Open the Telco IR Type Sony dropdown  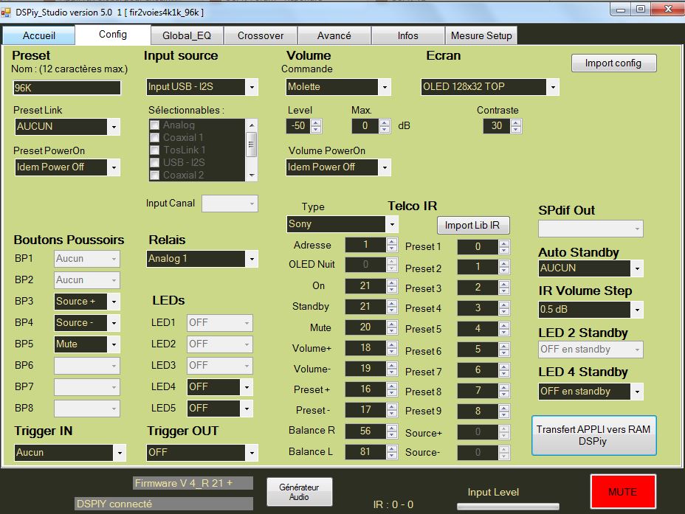[x=391, y=223]
